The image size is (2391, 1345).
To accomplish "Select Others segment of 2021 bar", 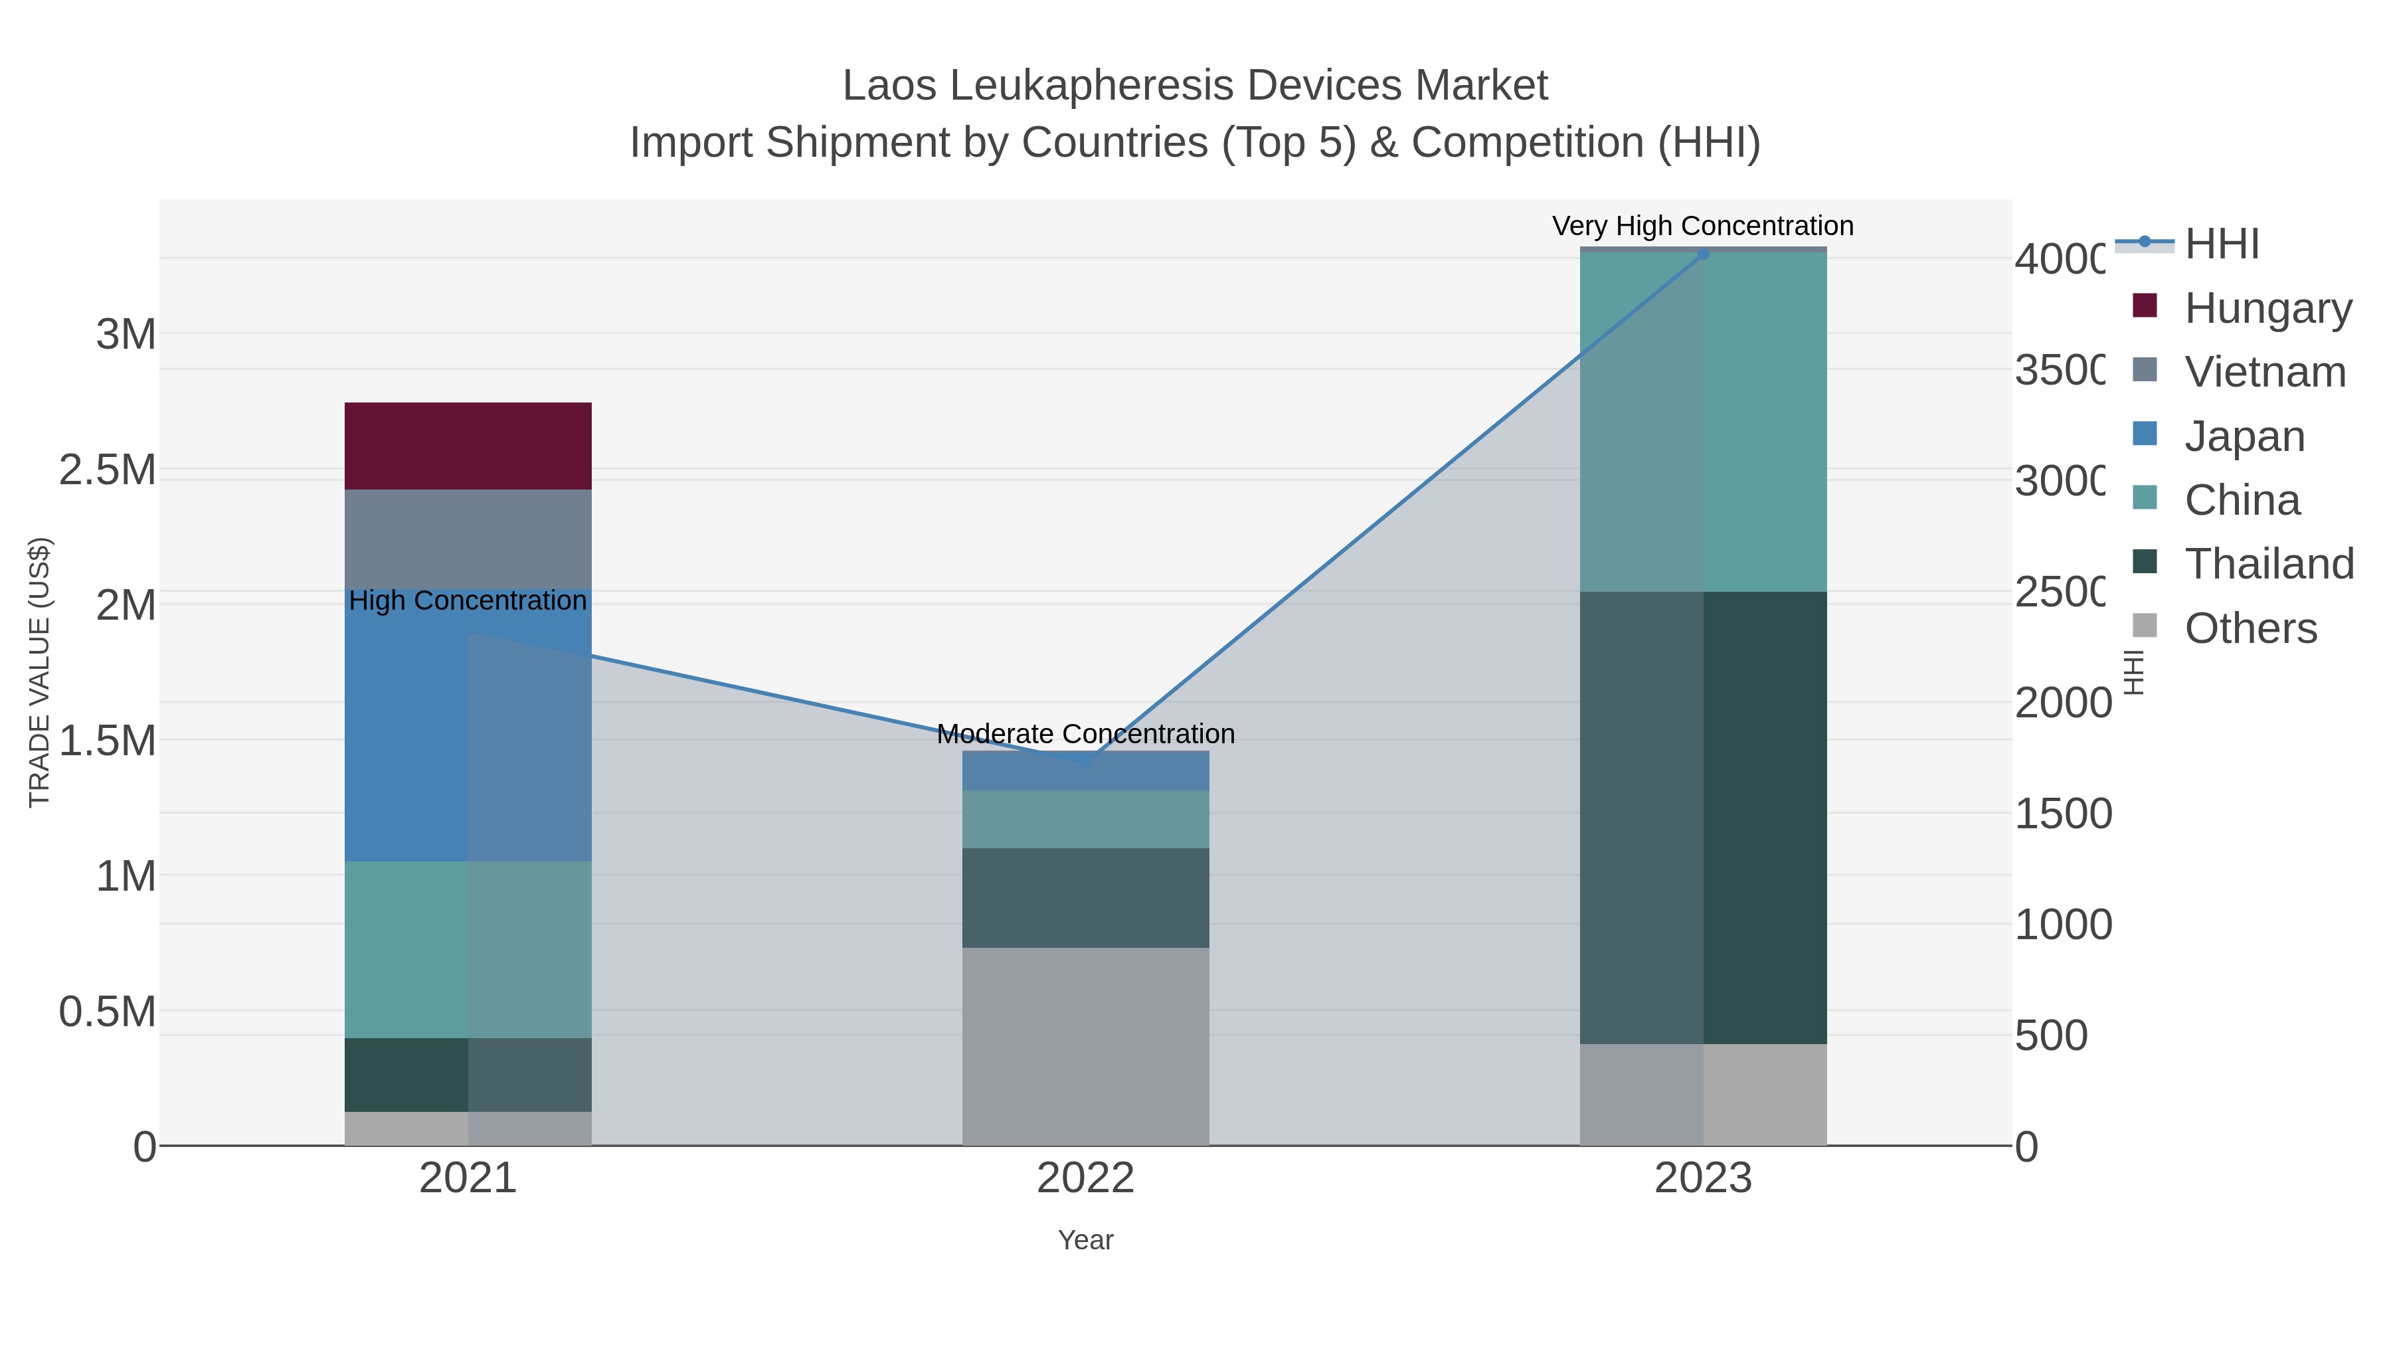I will [468, 1128].
